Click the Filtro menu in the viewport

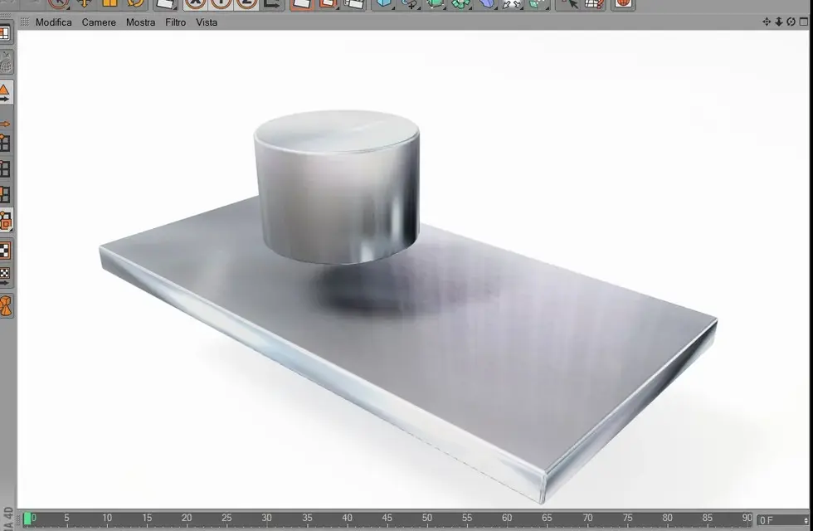point(175,22)
